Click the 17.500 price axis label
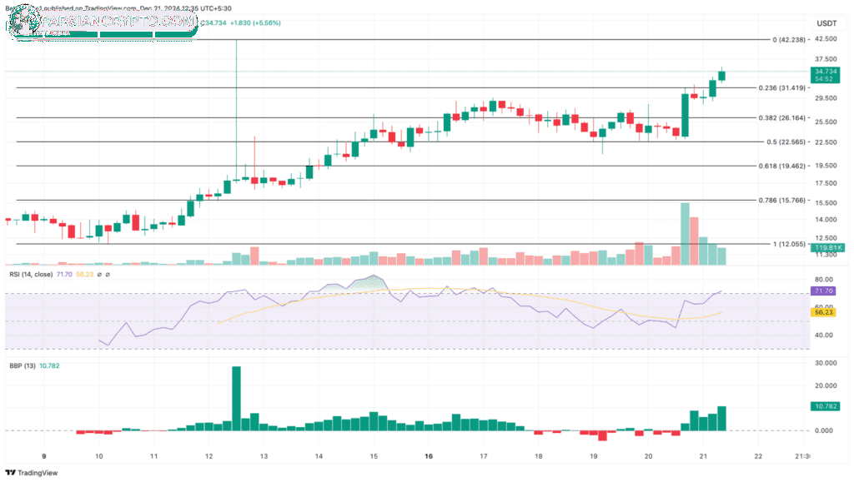 [x=826, y=184]
